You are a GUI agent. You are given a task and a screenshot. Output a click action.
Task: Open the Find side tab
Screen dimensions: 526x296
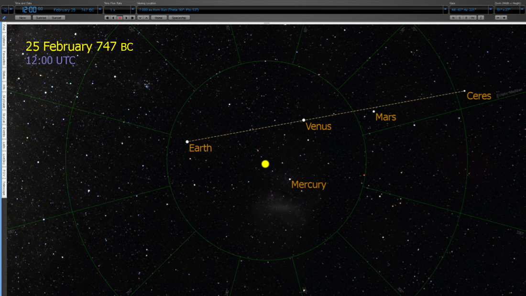pos(4,28)
